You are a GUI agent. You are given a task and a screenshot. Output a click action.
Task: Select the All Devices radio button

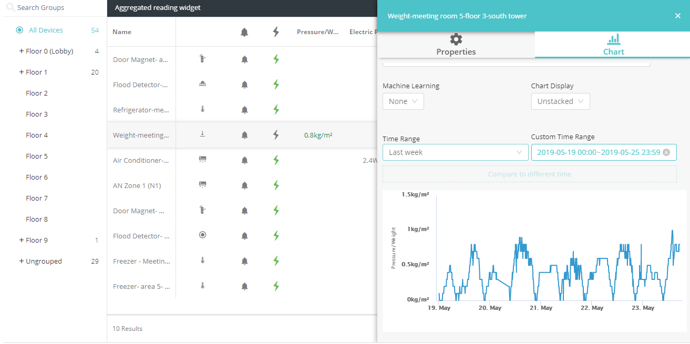(19, 30)
